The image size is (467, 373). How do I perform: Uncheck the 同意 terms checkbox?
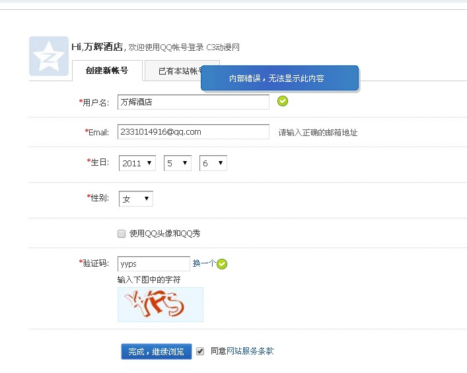[x=200, y=351]
